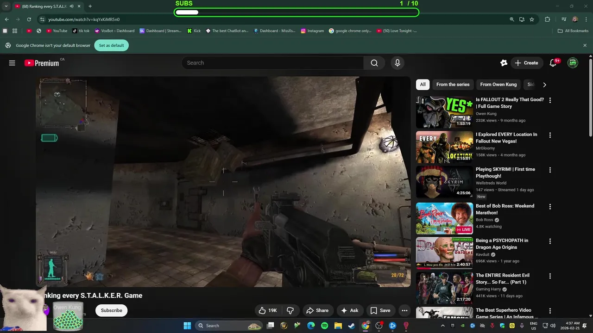Open the YouTube bookmark in bookmarks bar
Image resolution: width=593 pixels, height=333 pixels.
57,31
